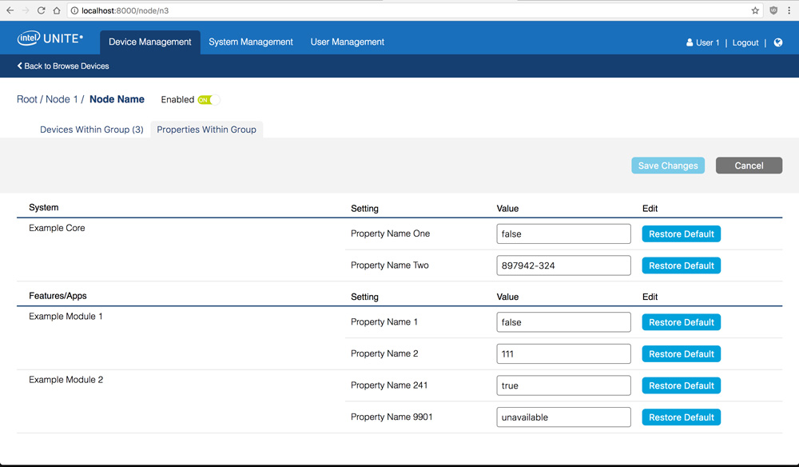This screenshot has width=799, height=467.
Task: Select the Properties Within Group tab
Action: [206, 130]
